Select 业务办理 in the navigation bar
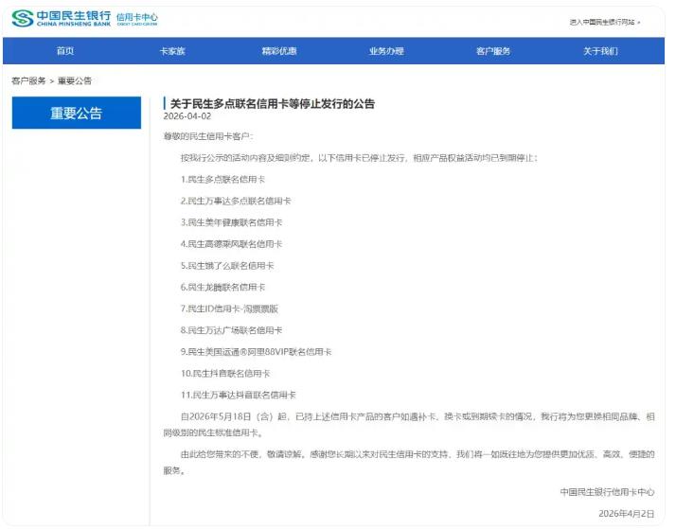Screen dimensions: 676x529 coord(386,51)
